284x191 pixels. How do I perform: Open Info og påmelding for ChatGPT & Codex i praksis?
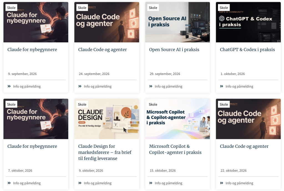tap(239, 86)
